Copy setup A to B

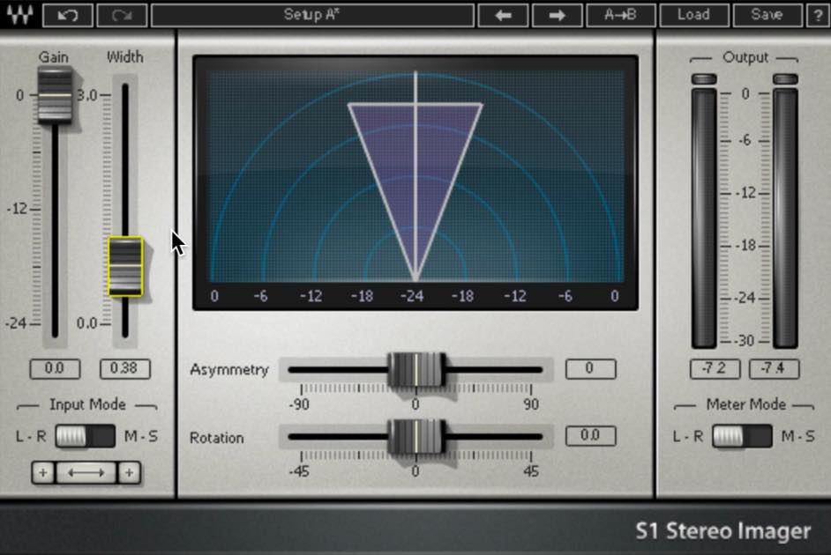[620, 15]
